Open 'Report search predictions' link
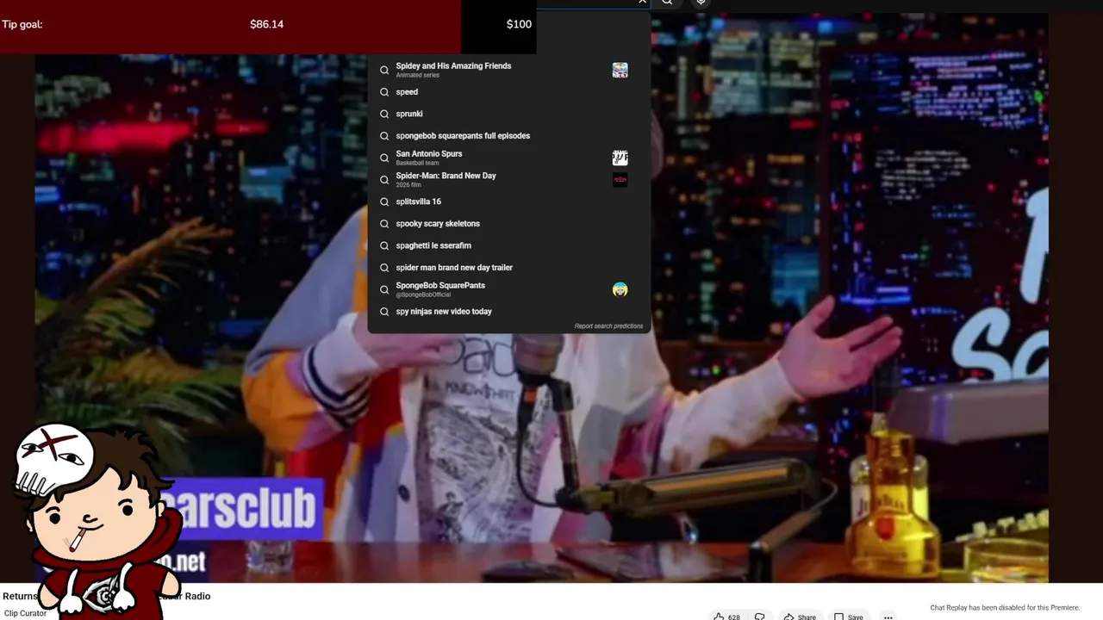1103x620 pixels. [608, 326]
